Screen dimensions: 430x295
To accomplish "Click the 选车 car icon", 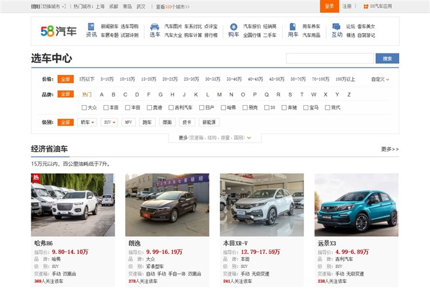I will (154, 27).
